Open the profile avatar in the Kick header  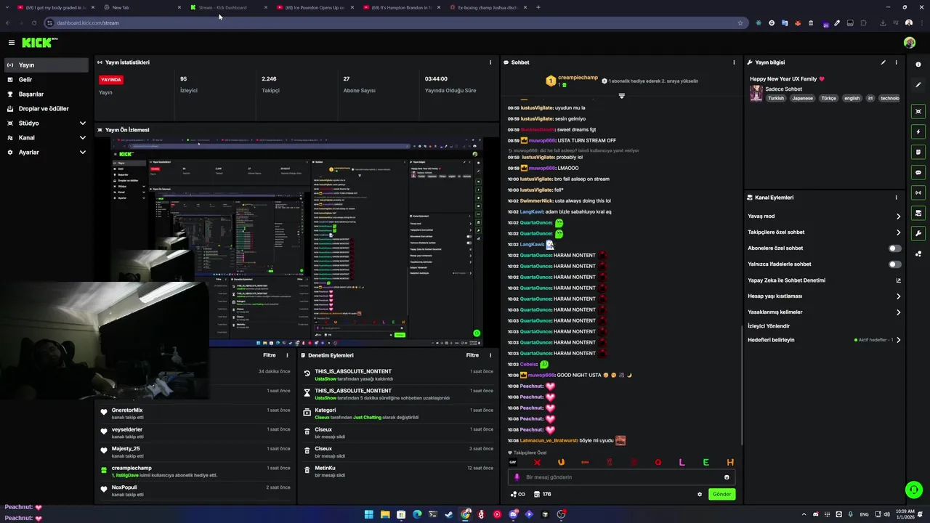(910, 43)
